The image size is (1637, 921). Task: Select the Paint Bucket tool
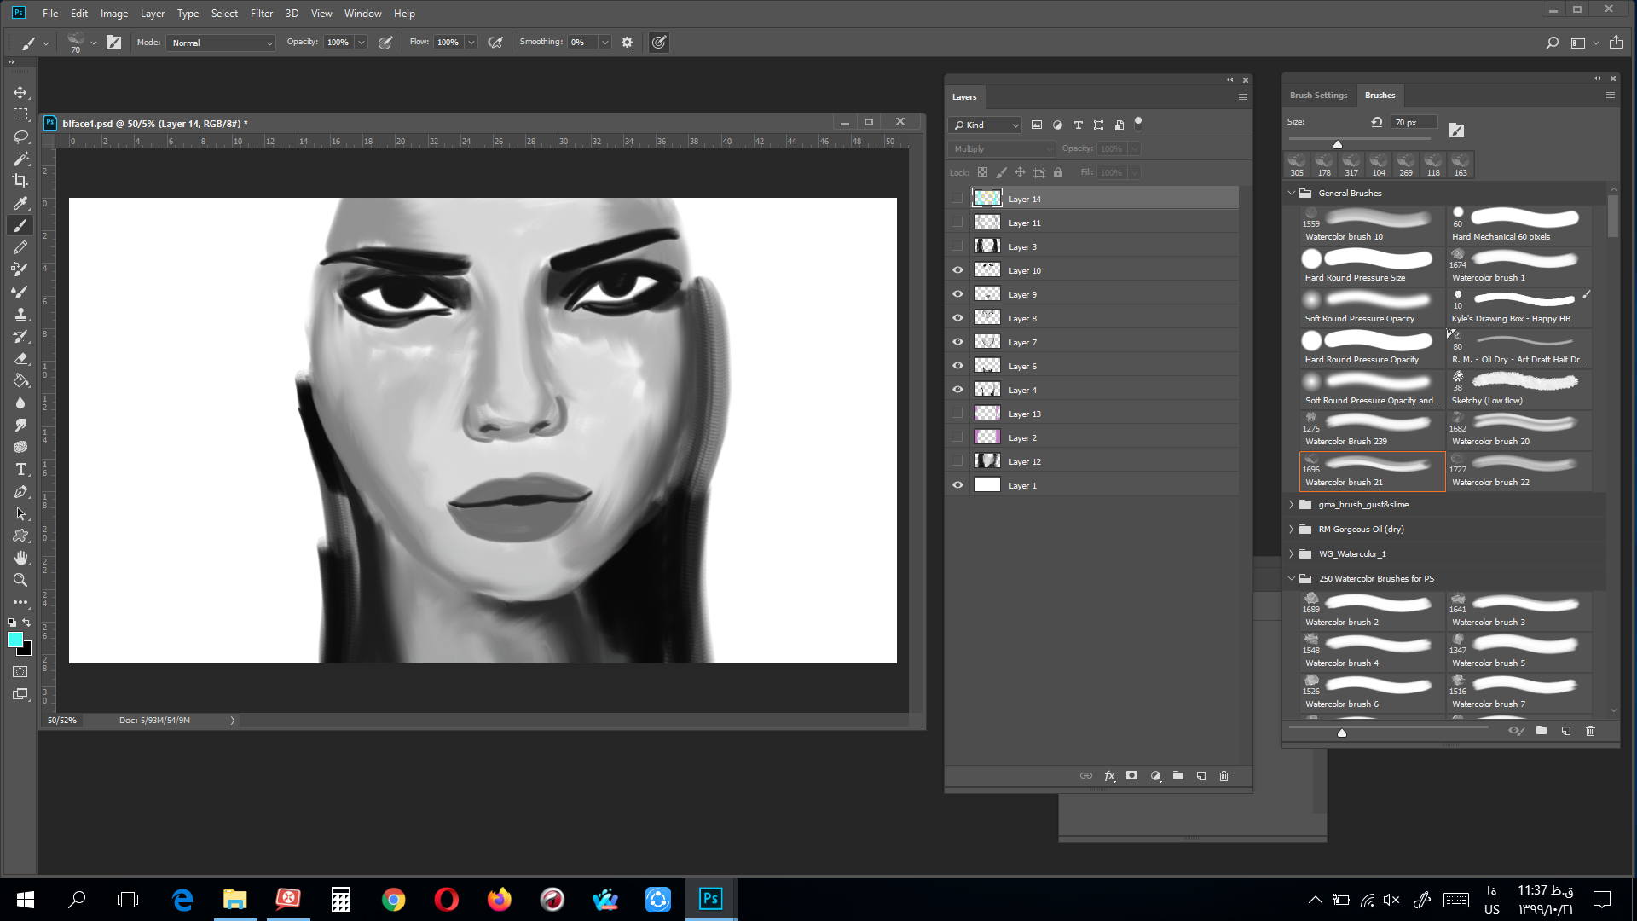(20, 380)
